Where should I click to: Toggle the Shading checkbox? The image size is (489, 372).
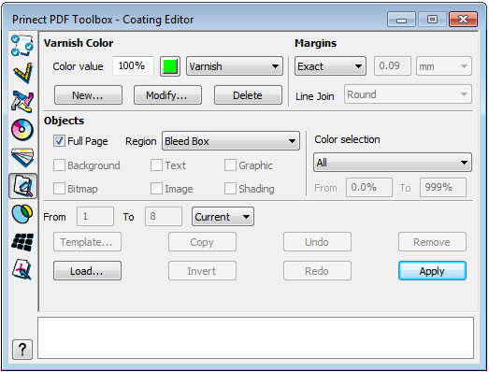(230, 189)
